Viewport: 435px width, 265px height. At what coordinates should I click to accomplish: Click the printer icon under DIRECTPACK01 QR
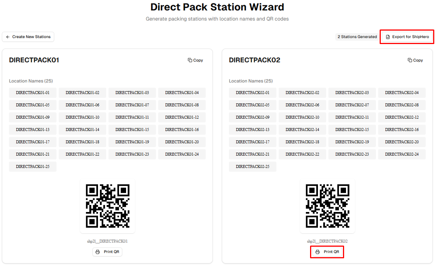[98, 252]
